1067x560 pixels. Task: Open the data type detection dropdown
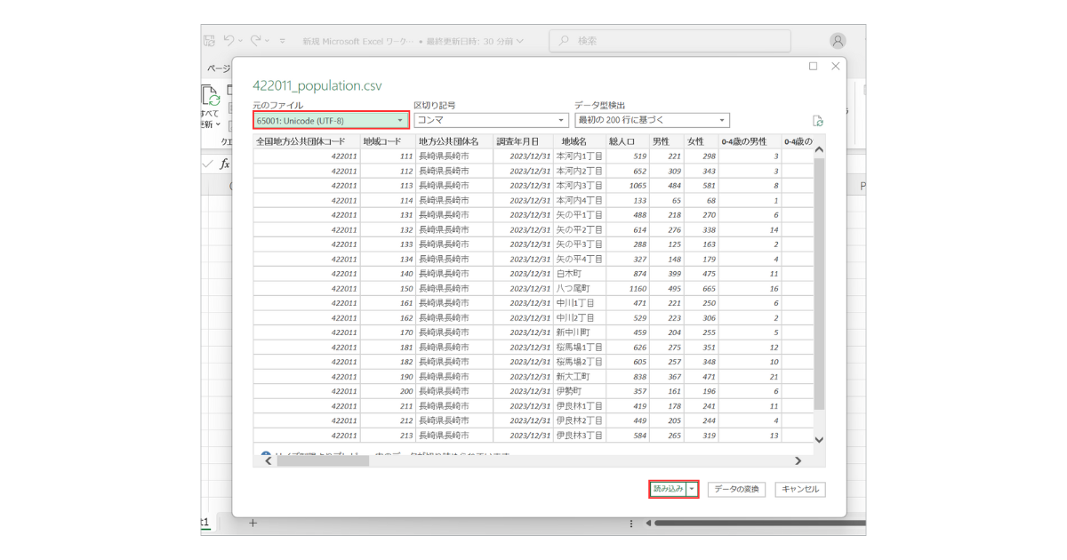651,120
